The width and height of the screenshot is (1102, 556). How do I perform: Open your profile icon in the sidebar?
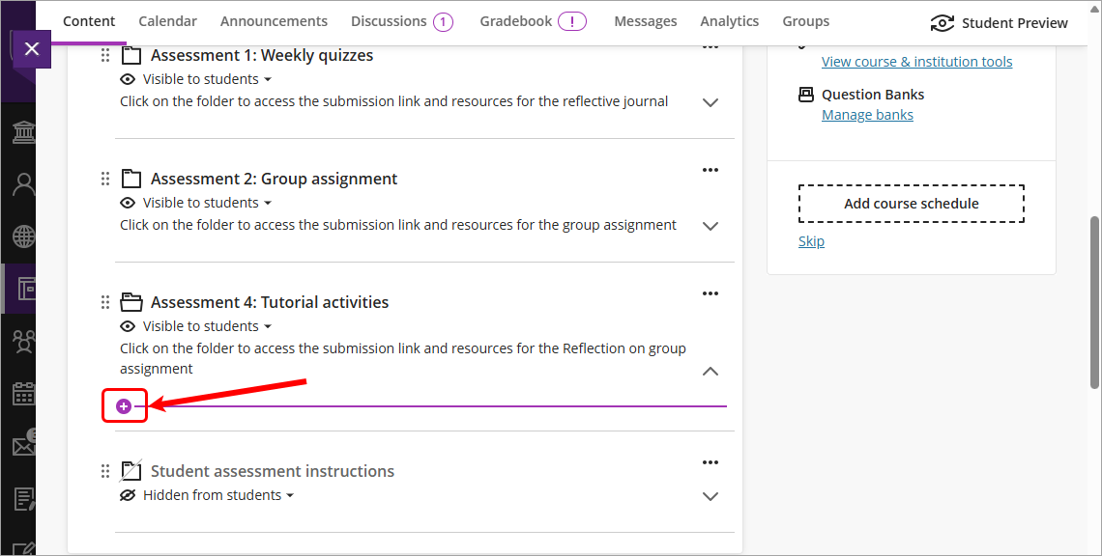21,183
